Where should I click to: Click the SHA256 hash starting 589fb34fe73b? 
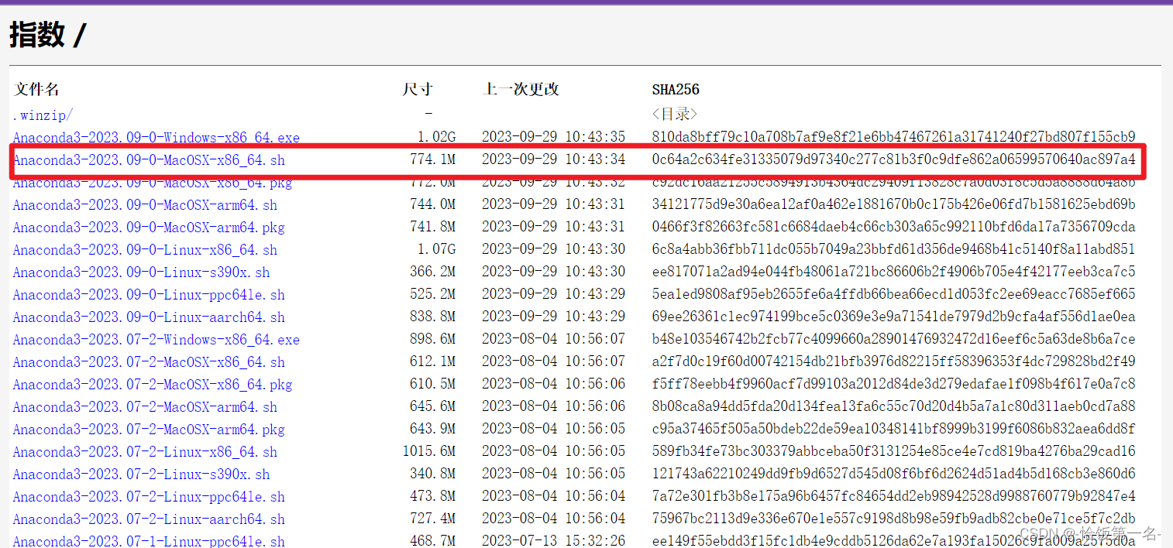click(893, 451)
